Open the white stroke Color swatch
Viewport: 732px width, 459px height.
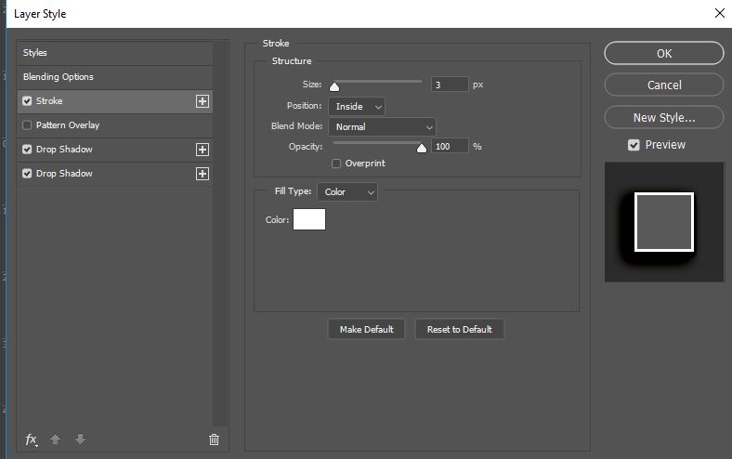point(309,219)
